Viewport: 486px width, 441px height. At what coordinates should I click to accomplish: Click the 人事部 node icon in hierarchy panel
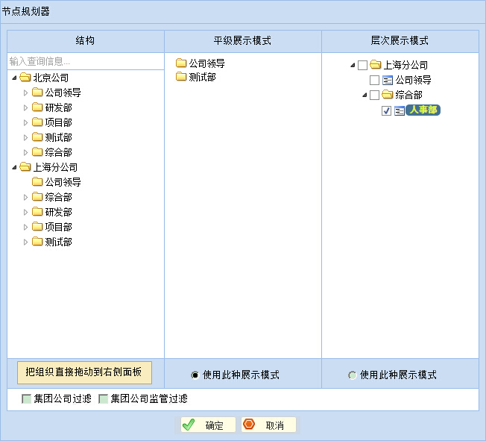coord(400,110)
